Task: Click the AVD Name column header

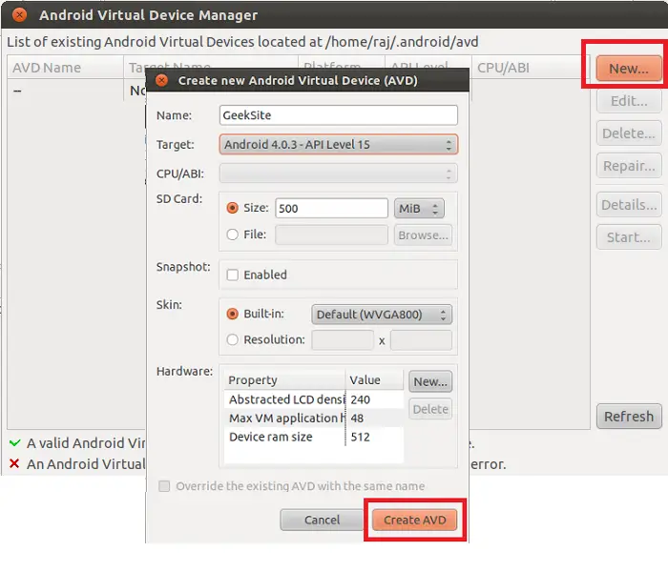Action: (66, 68)
